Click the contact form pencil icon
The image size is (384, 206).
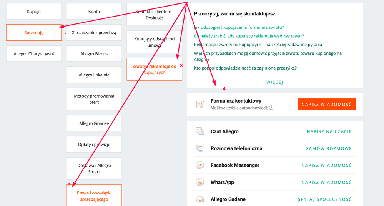[200, 104]
